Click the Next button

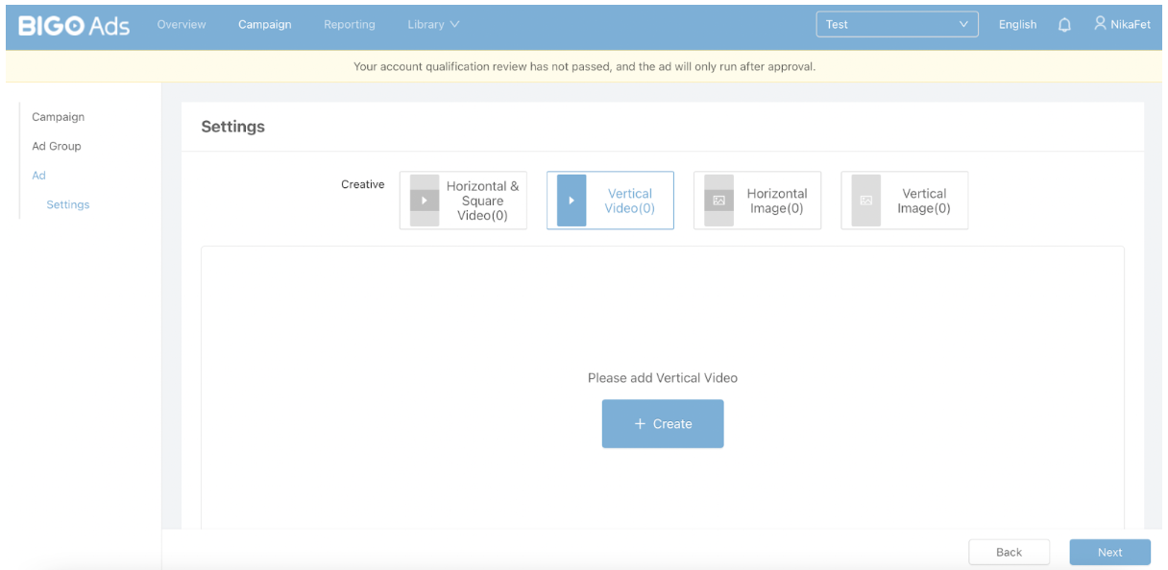pyautogui.click(x=1110, y=552)
